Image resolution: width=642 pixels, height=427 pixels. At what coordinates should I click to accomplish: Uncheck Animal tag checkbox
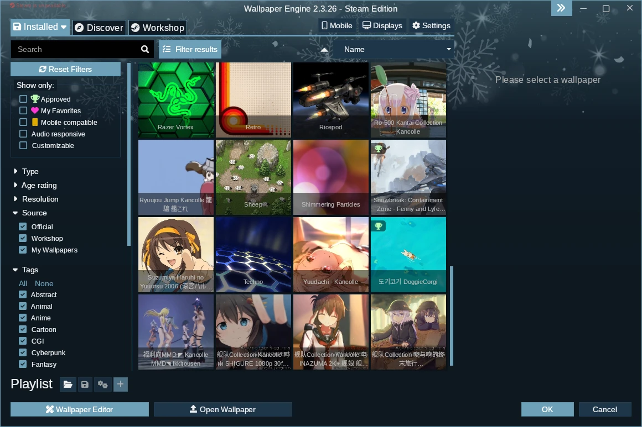23,305
